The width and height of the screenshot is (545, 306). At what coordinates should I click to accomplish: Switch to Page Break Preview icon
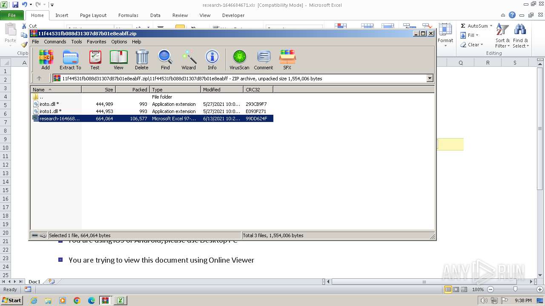point(464,289)
